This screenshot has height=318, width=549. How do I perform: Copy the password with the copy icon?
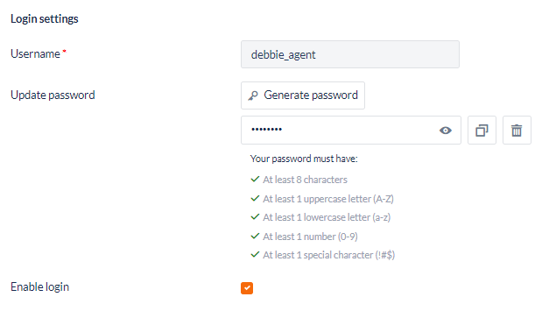pos(482,131)
